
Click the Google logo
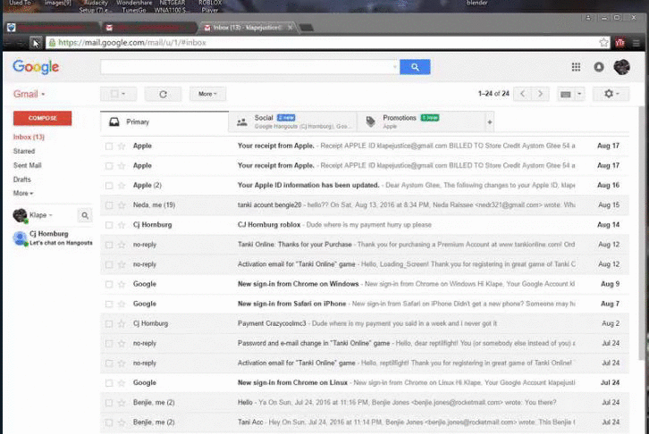coord(36,67)
